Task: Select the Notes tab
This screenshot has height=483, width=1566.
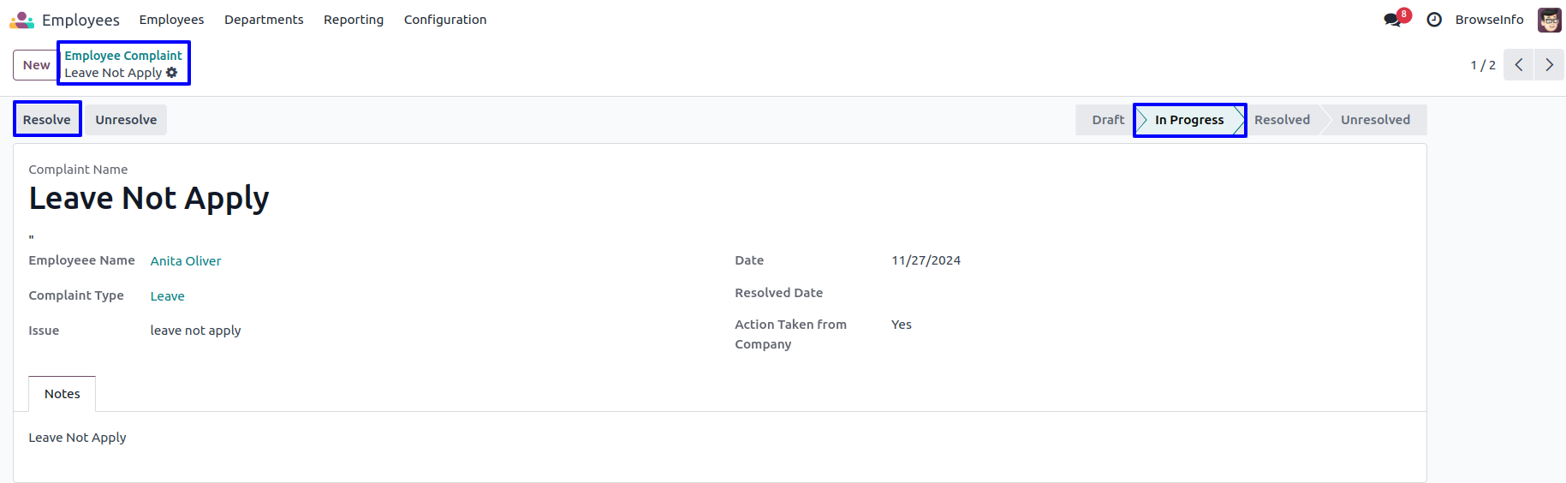Action: pos(63,394)
